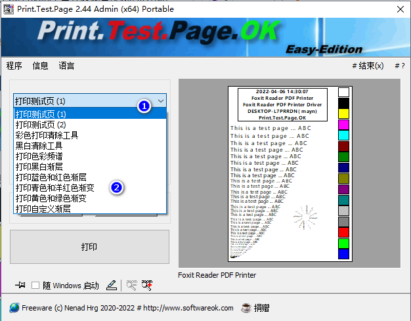The image size is (411, 321).
Task: Click the Foxit Reader PDF Printer label
Action: [217, 275]
